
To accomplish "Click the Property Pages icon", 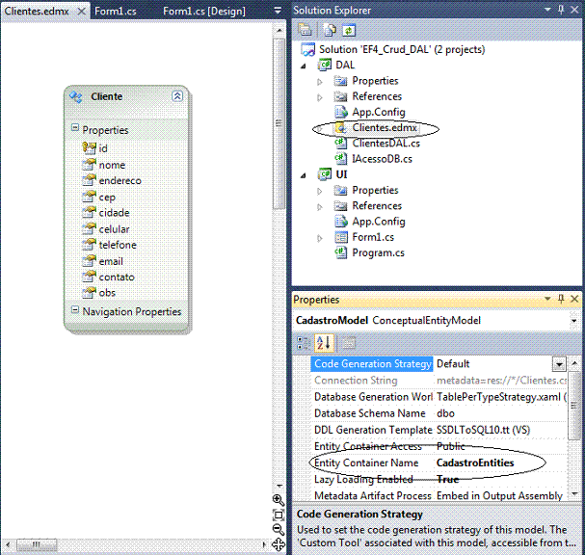I will coord(349,343).
